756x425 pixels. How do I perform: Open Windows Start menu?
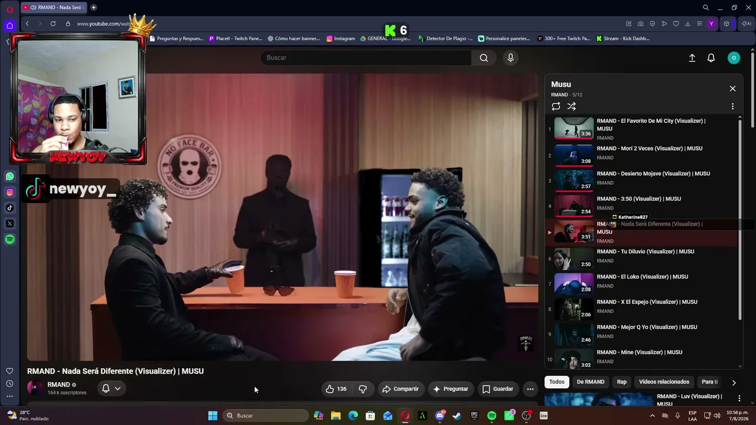click(x=213, y=416)
